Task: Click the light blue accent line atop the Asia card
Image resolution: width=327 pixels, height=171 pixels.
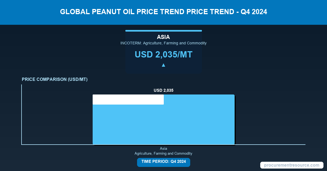Action: point(163,31)
